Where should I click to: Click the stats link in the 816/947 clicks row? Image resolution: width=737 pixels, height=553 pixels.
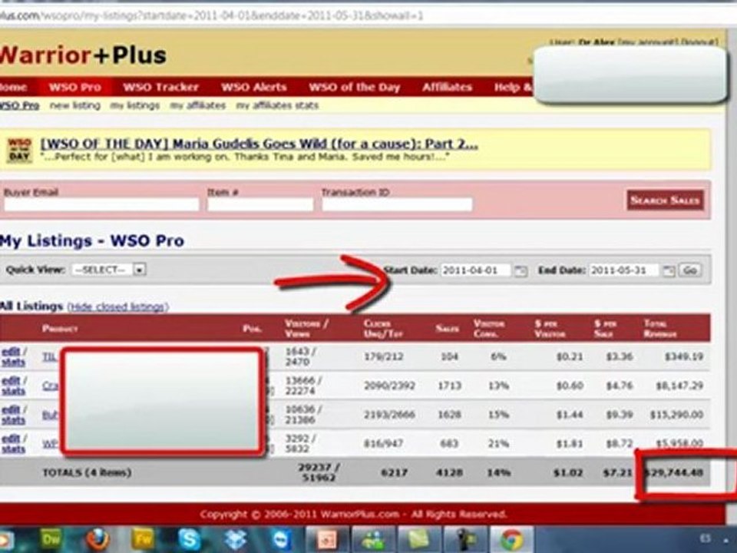(13, 449)
